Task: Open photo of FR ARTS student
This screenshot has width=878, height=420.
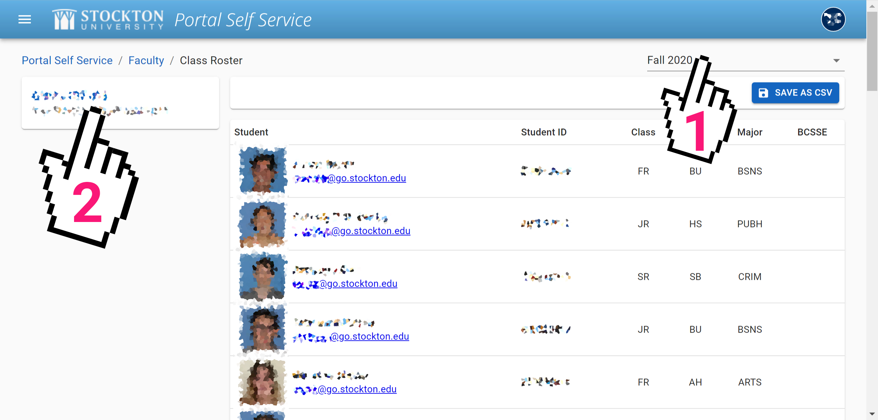Action: pyautogui.click(x=263, y=382)
